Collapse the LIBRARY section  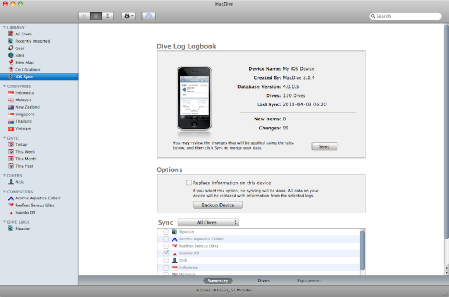click(4, 27)
